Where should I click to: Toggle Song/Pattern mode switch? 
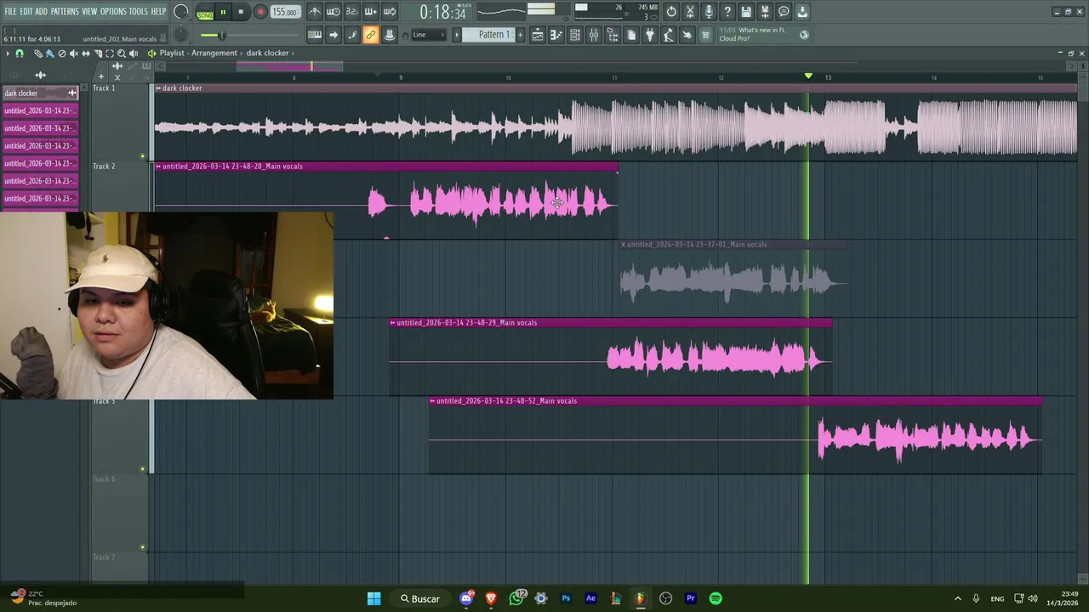[204, 12]
